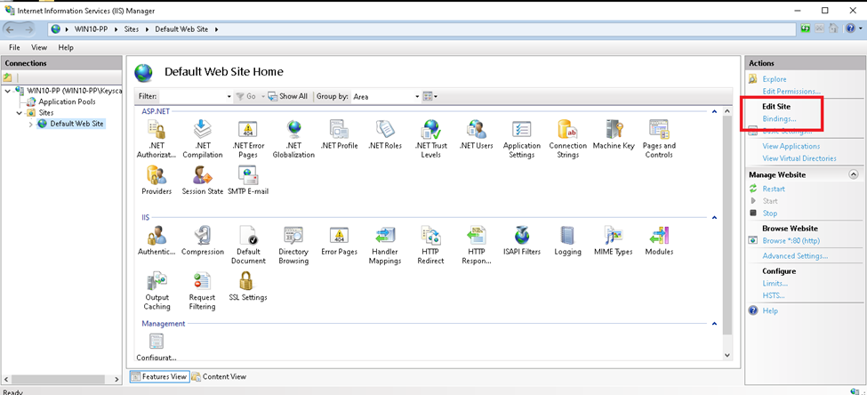Viewport: 867px width, 395px height.
Task: Click the Restart action link
Action: coord(773,189)
